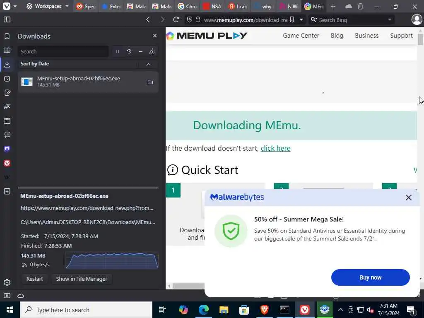
Task: Click the 'click here' download link
Action: 275,148
